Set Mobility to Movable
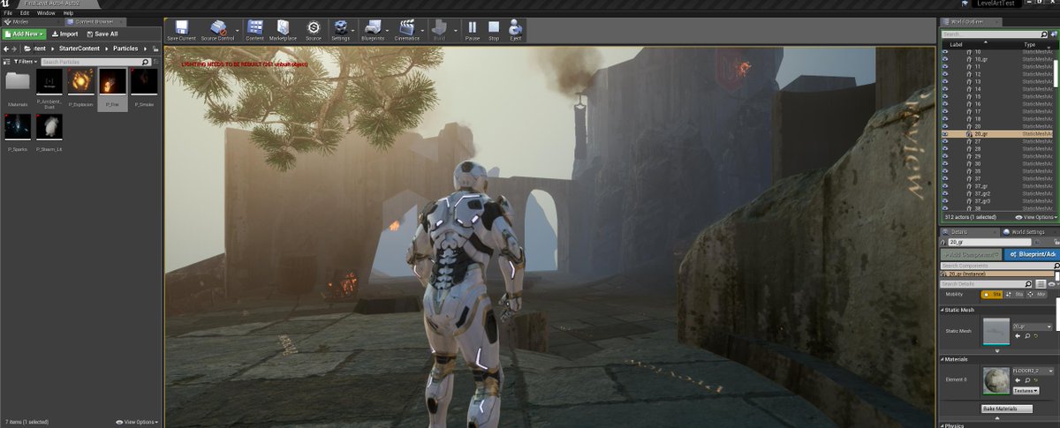 click(x=1037, y=294)
